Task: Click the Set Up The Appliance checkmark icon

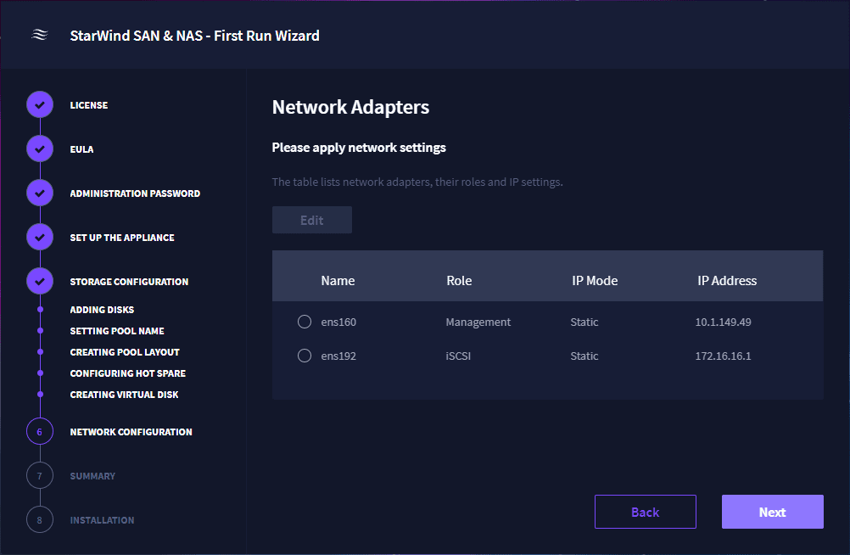Action: (x=40, y=237)
